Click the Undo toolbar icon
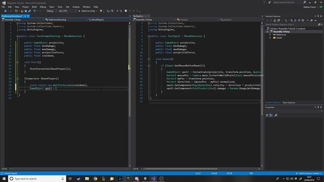 pos(34,11)
